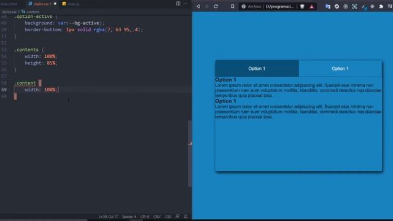The width and height of the screenshot is (393, 221).
Task: Change indentation via Spaces: 4
Action: [129, 217]
